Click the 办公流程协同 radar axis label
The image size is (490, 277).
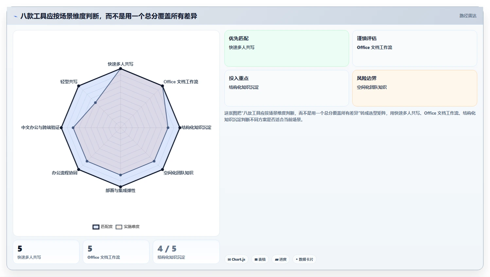64,173
